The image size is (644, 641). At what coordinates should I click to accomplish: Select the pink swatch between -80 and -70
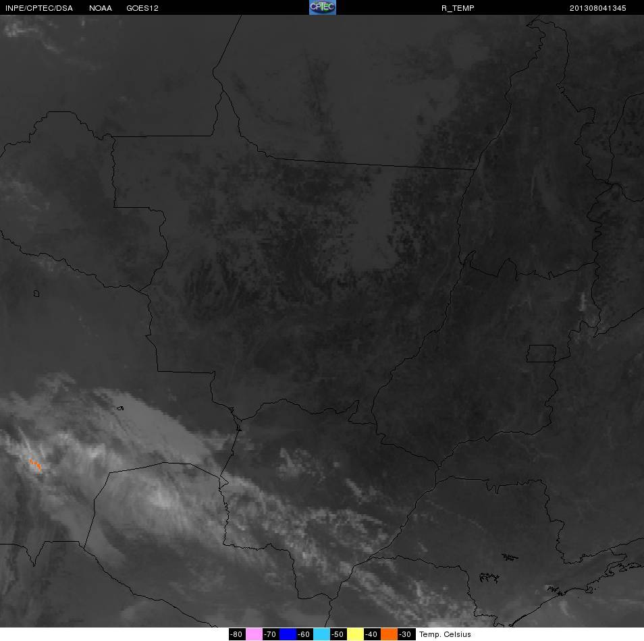pos(254,634)
